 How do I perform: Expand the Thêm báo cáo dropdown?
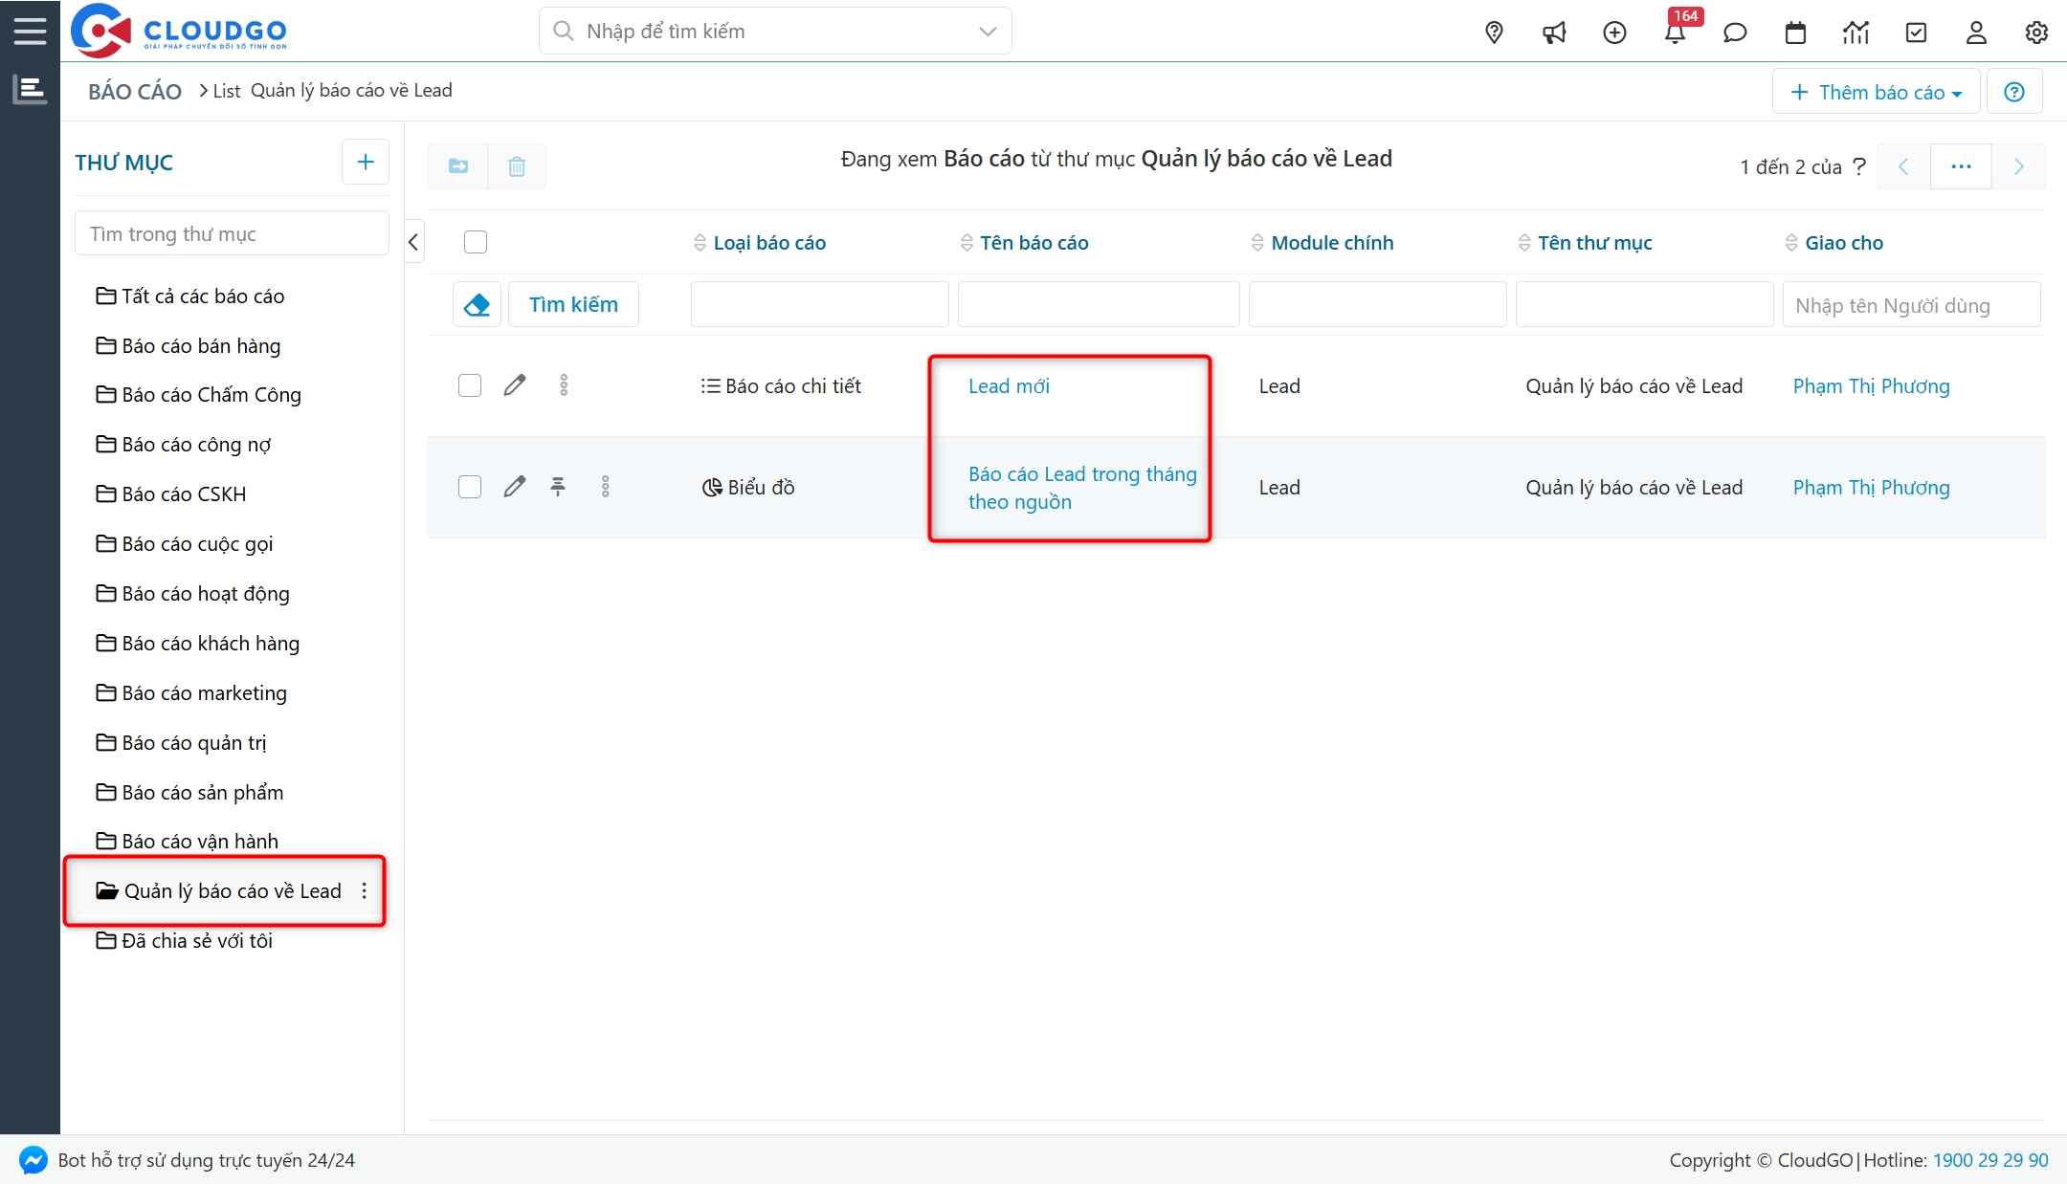[x=1876, y=92]
